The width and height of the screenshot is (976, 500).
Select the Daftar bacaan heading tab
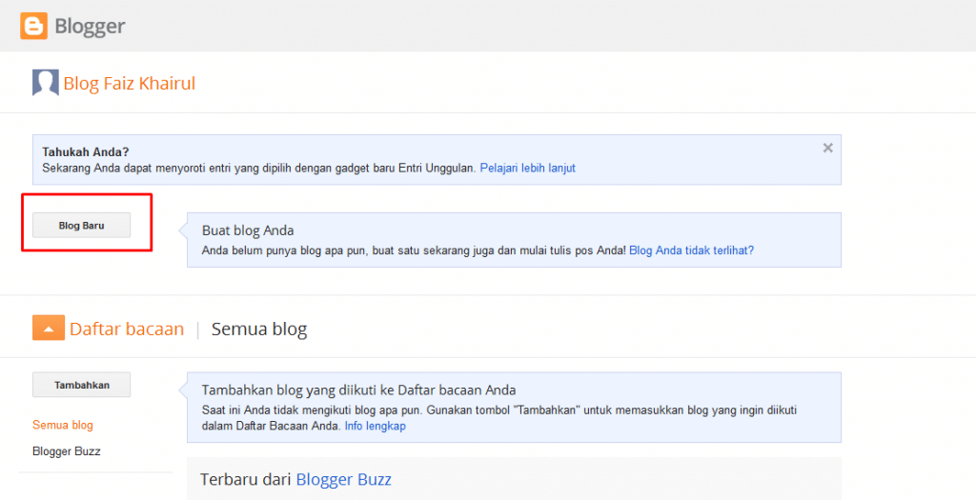(127, 329)
